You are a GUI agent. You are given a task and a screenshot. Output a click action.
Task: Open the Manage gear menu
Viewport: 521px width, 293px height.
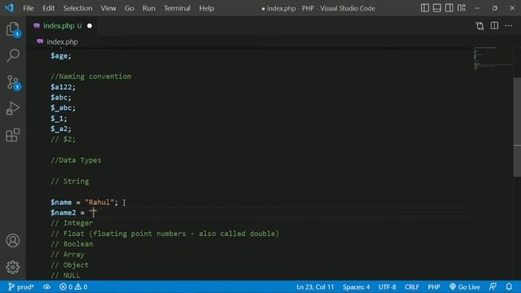pos(13,267)
